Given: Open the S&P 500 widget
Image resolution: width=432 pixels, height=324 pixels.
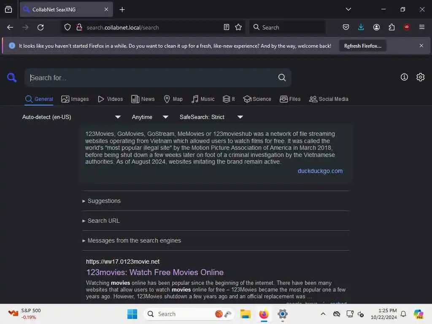Looking at the screenshot, I should pos(24,314).
